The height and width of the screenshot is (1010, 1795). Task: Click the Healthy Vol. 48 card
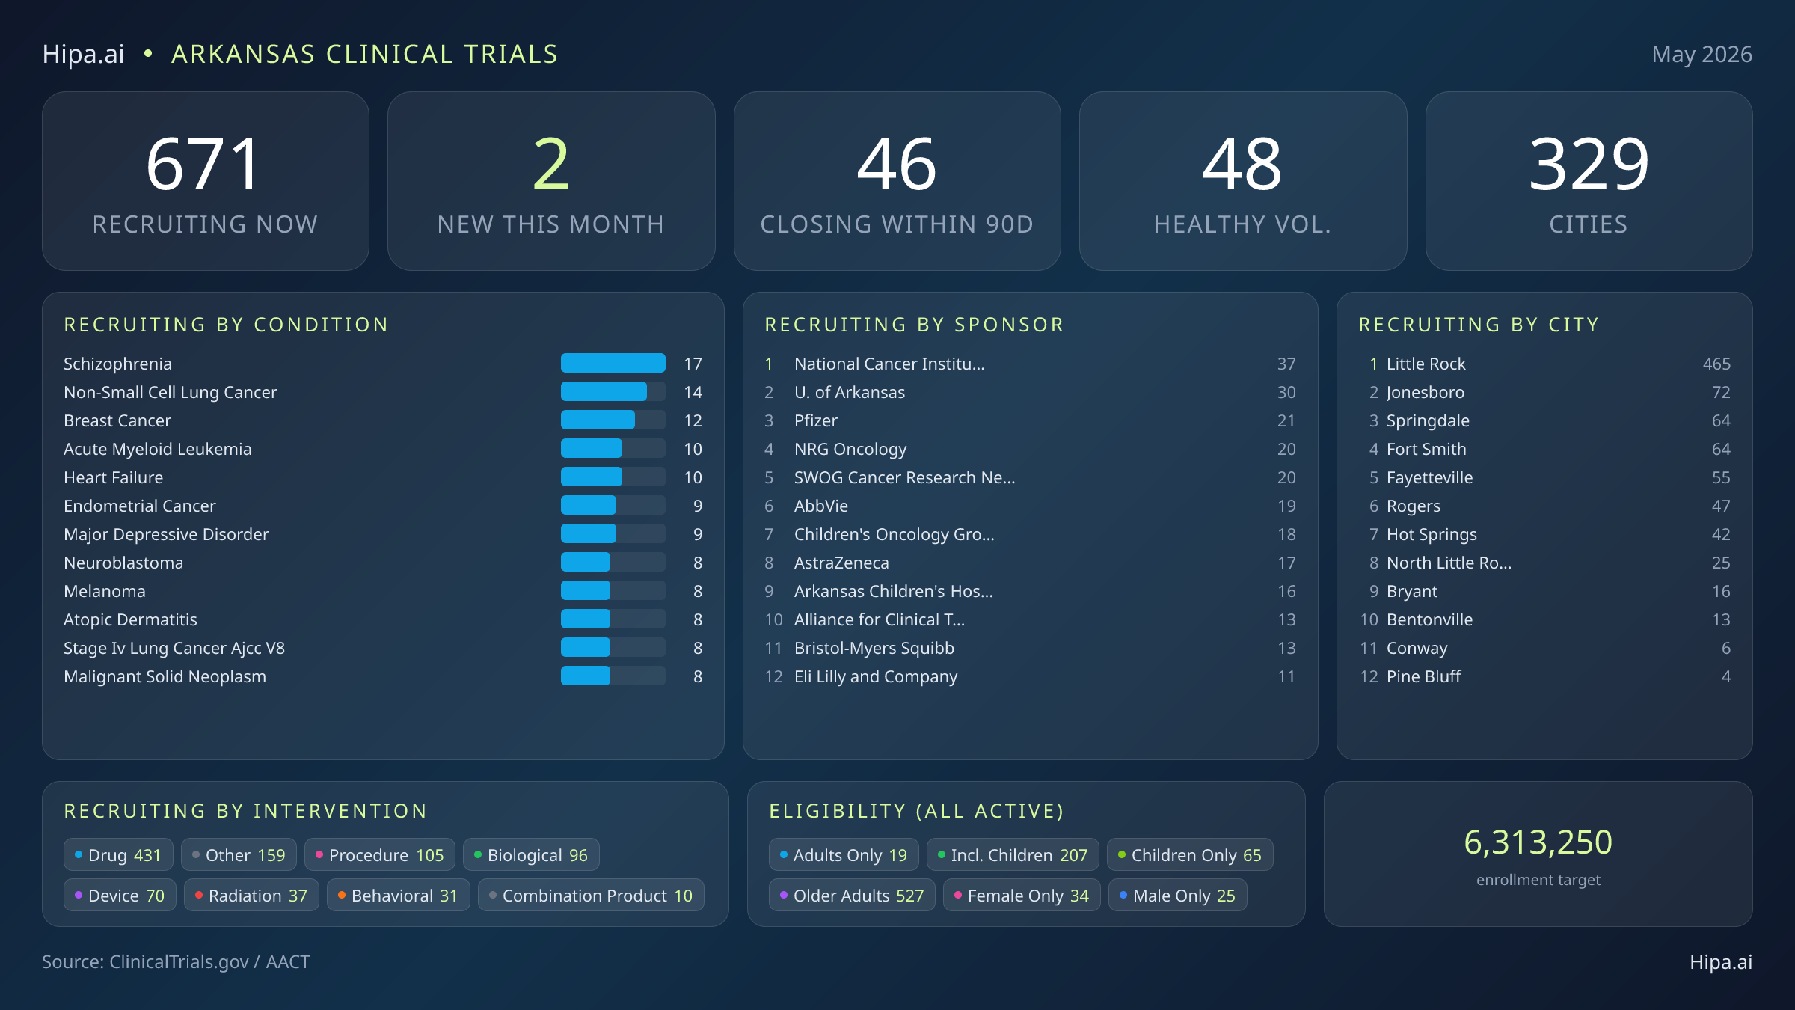tap(1243, 181)
